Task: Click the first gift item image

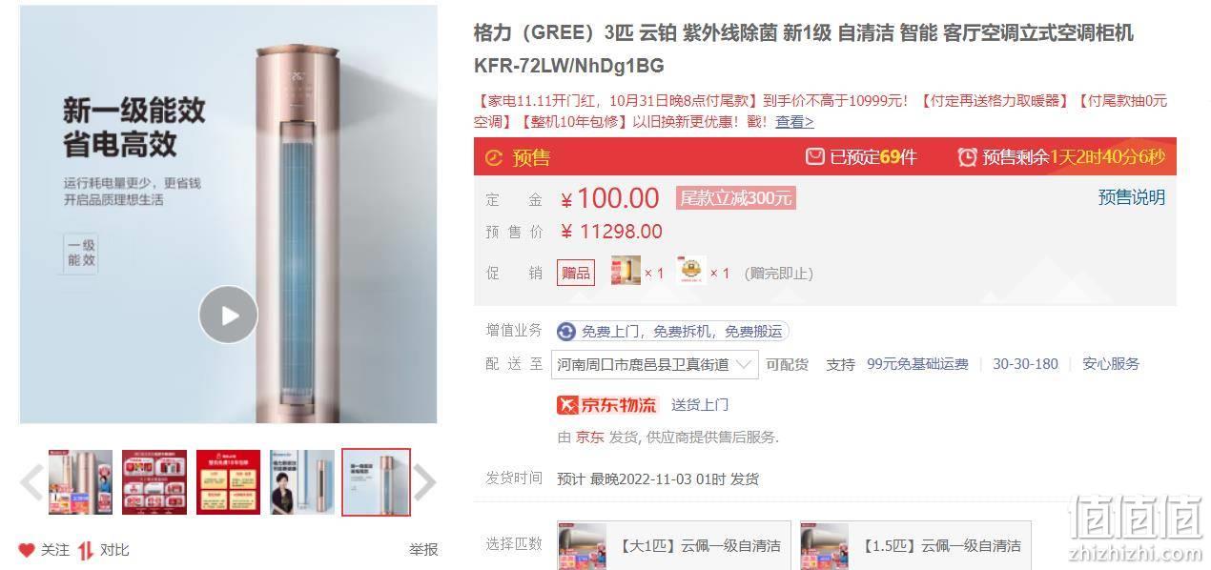Action: click(x=626, y=272)
